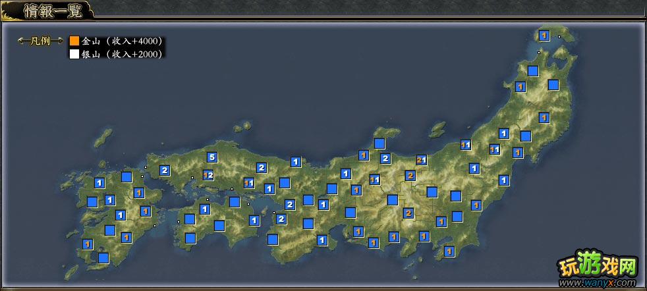Select the westernmost "2" marker on Honshu
The image size is (647, 291).
tap(165, 170)
